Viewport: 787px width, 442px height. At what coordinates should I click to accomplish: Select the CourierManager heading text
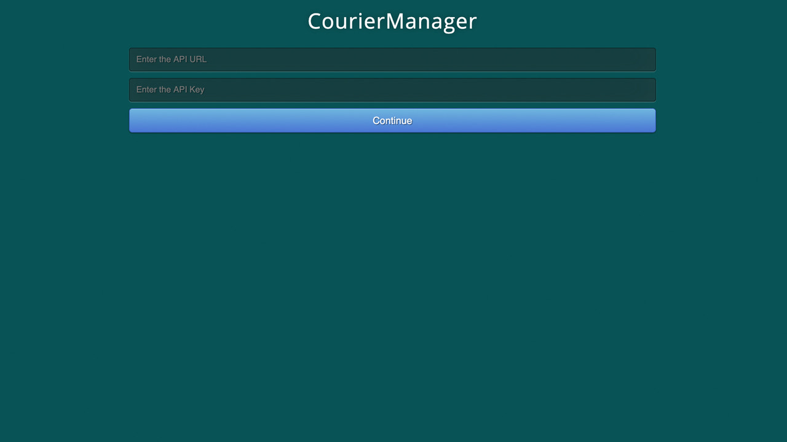click(x=392, y=20)
